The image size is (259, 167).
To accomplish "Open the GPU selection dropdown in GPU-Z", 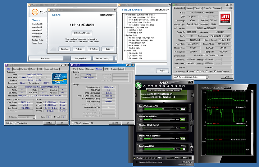I will (207, 77).
